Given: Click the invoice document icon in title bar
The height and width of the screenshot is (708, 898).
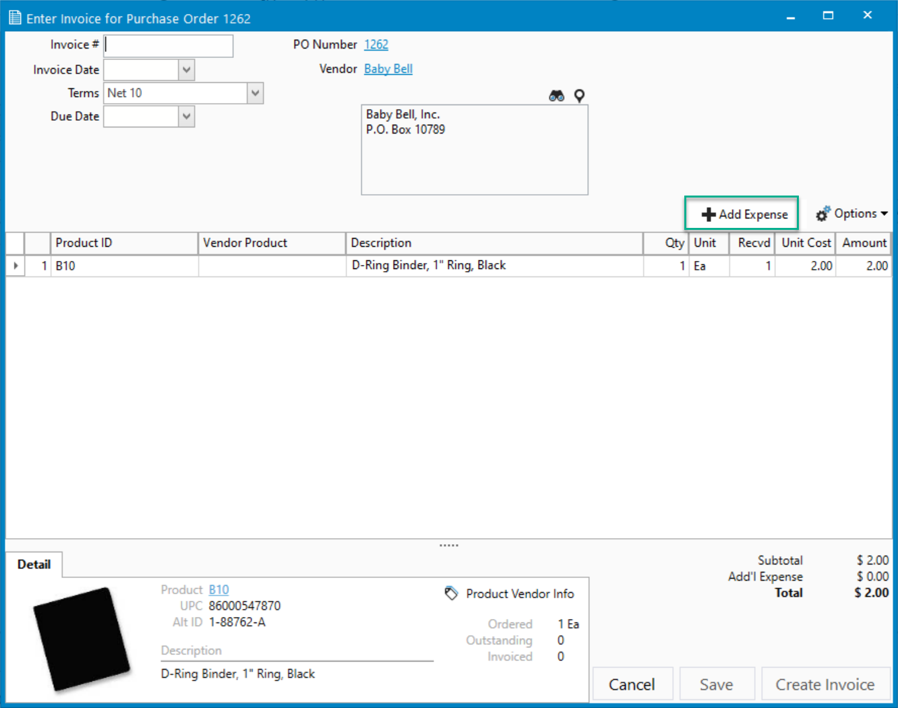Looking at the screenshot, I should [x=15, y=18].
